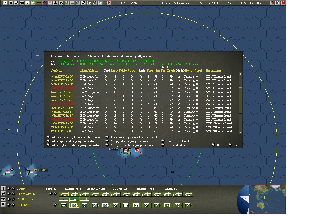Click the flag icon beside 813th EAB
The height and width of the screenshot is (216, 318).
tap(3, 205)
